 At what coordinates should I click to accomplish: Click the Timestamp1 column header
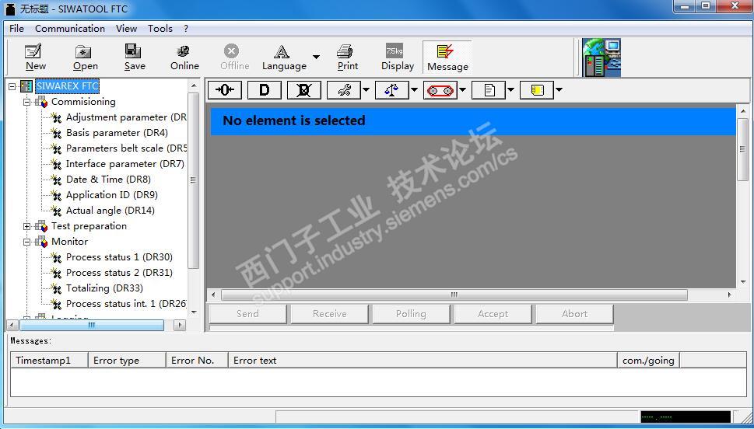coord(50,361)
